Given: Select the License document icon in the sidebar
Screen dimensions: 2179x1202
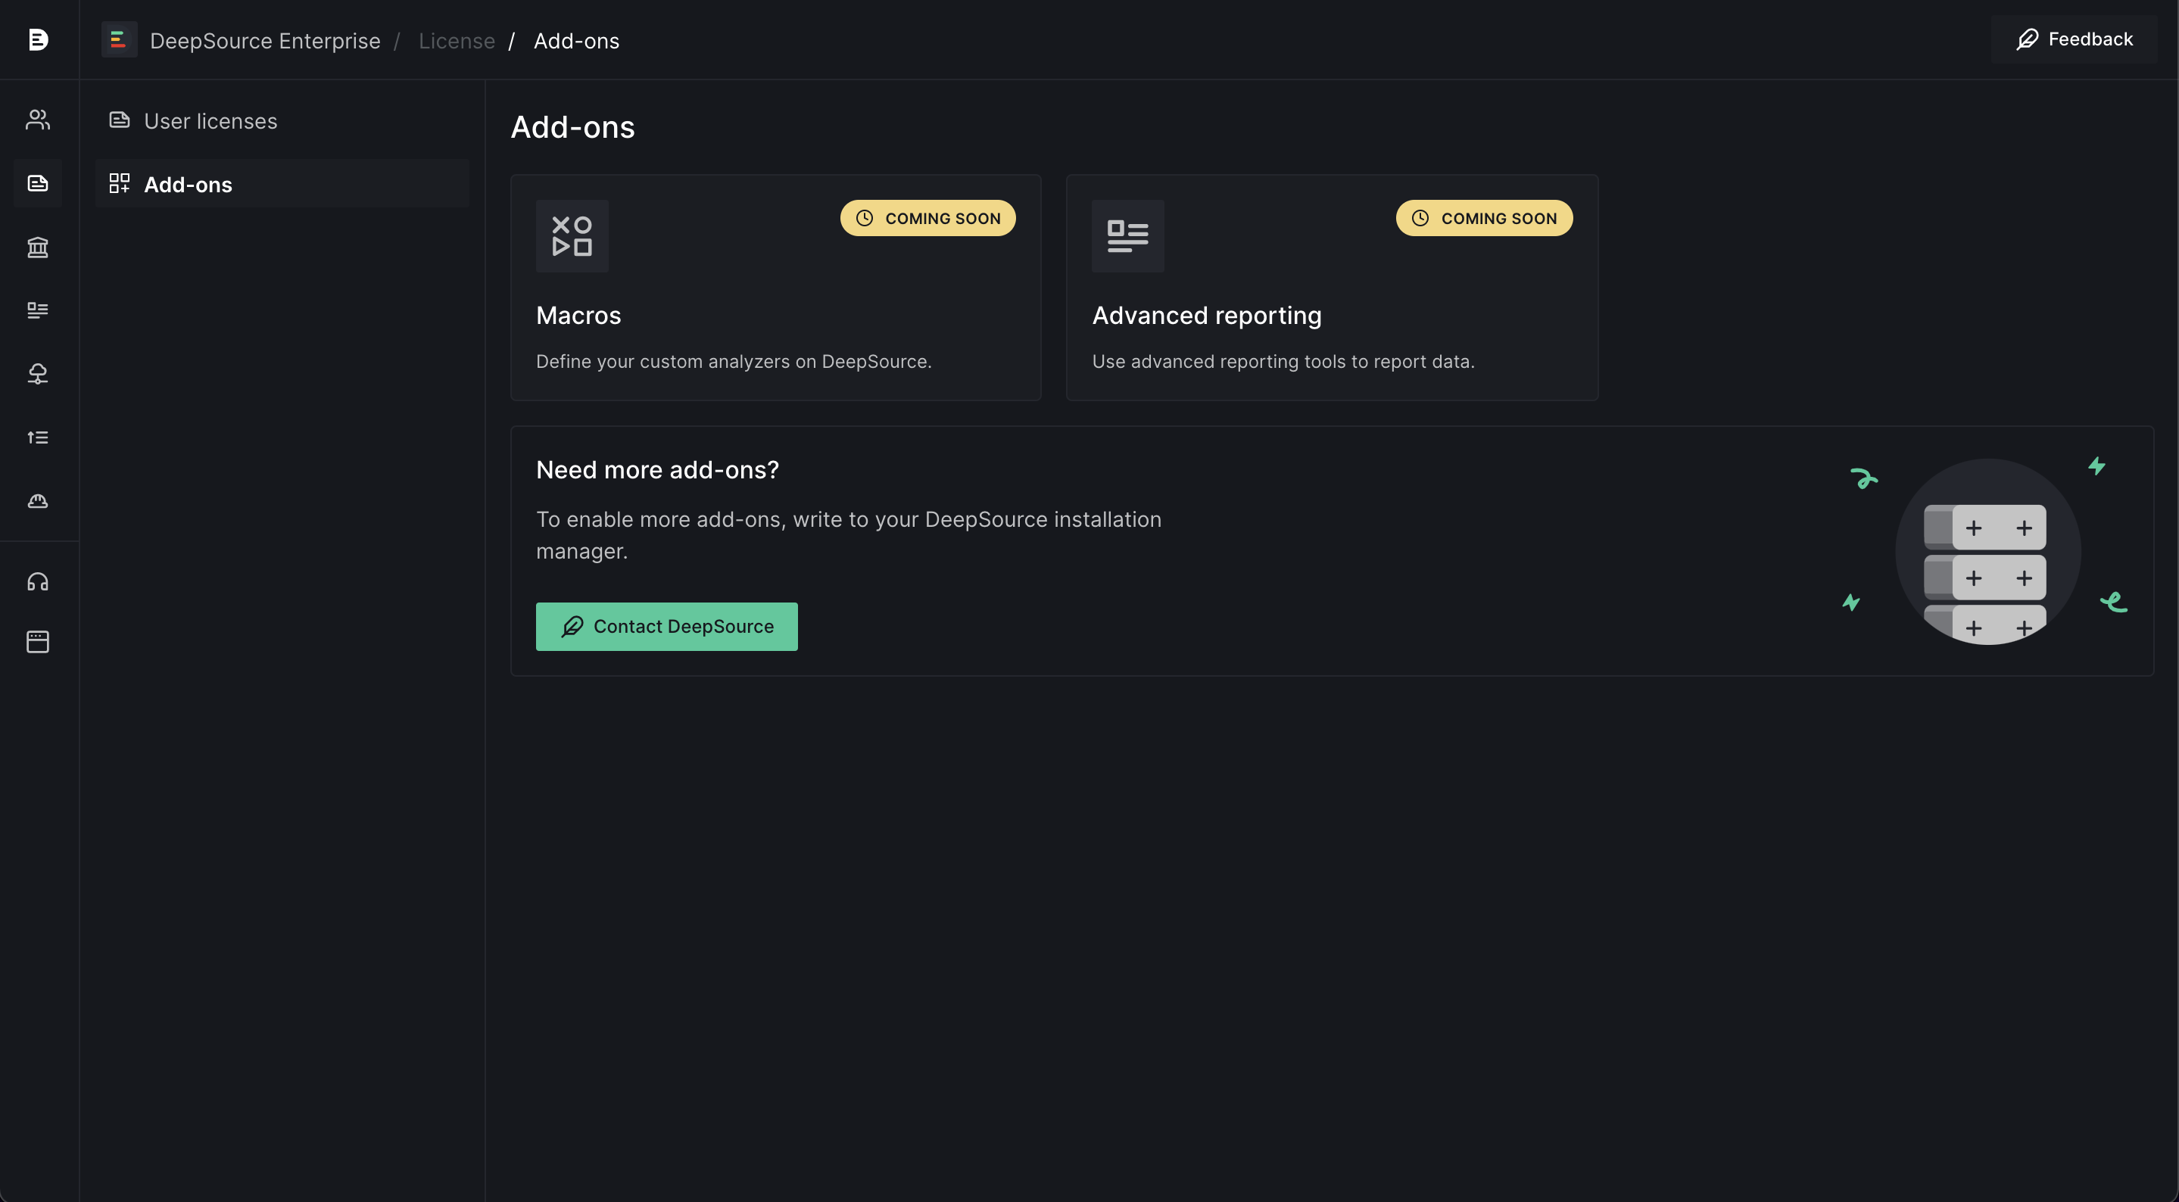Looking at the screenshot, I should coord(38,184).
